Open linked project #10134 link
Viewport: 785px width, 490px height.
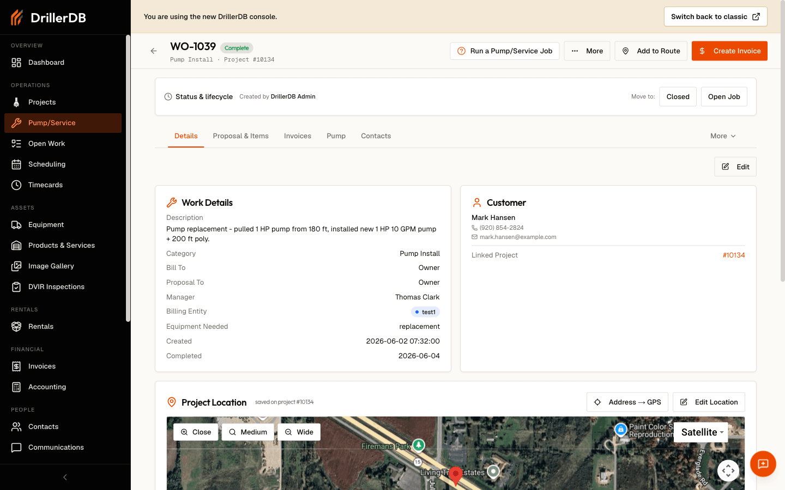point(734,255)
